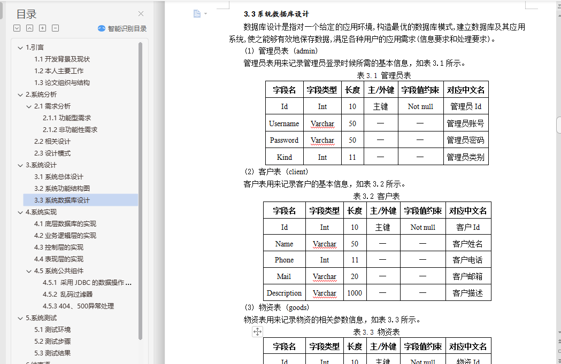Click the Description cell in 客户表
Viewport: 561px width, 364px height.
tap(284, 293)
